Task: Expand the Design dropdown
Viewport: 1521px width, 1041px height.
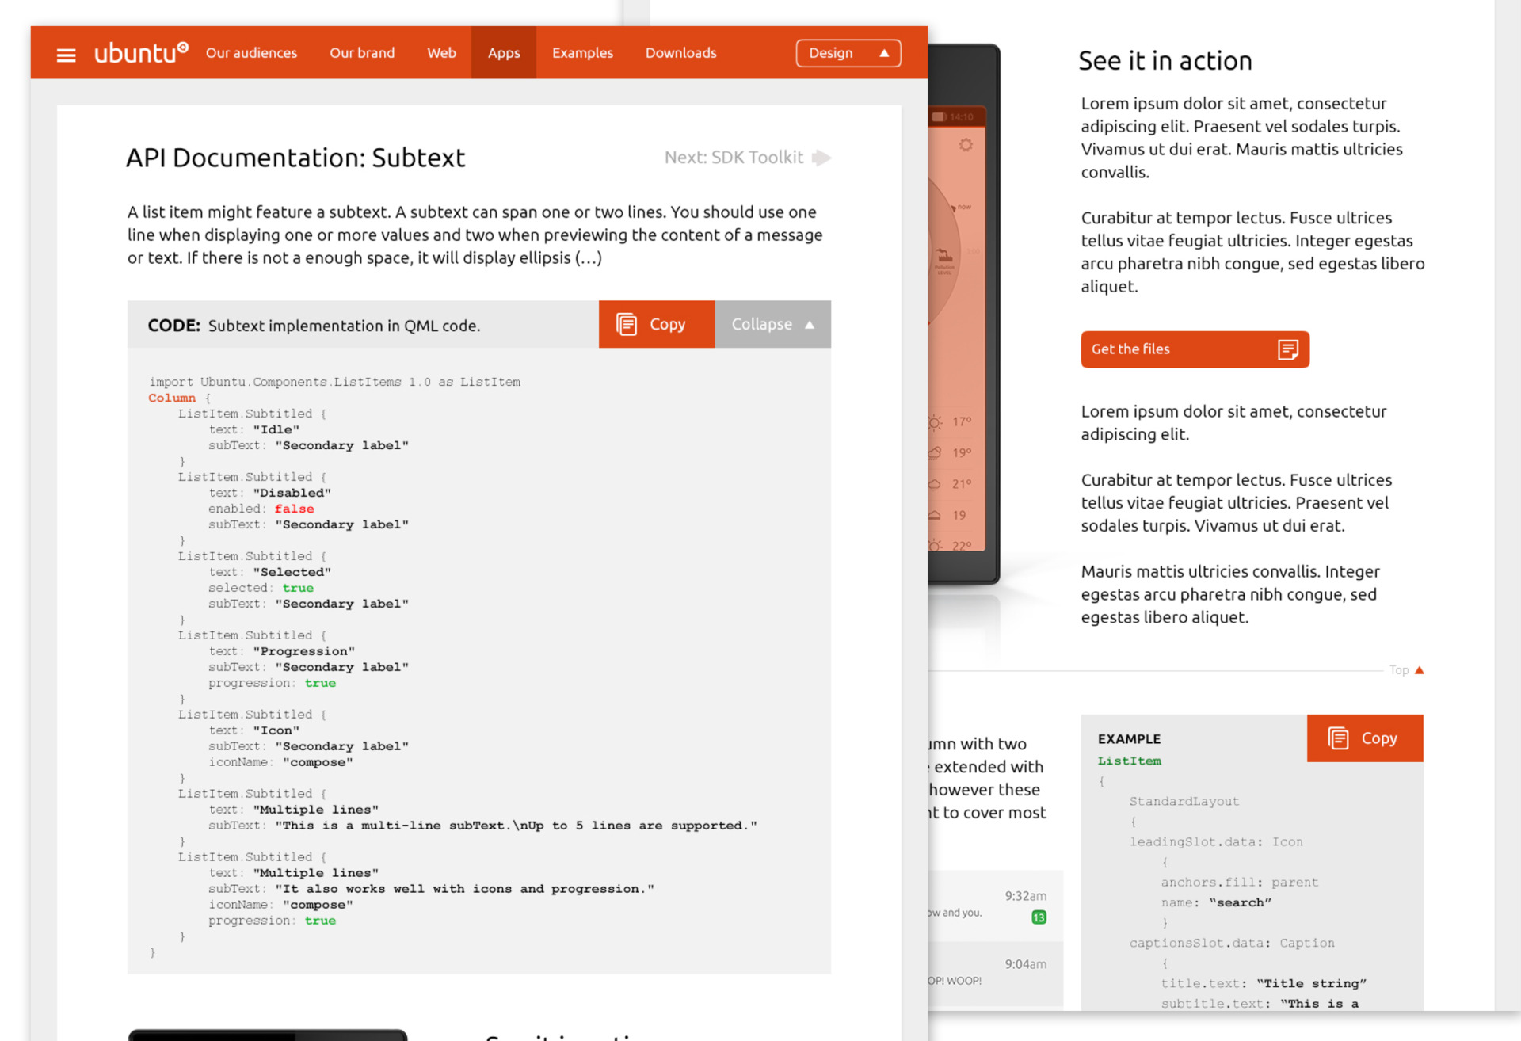Action: 848,53
